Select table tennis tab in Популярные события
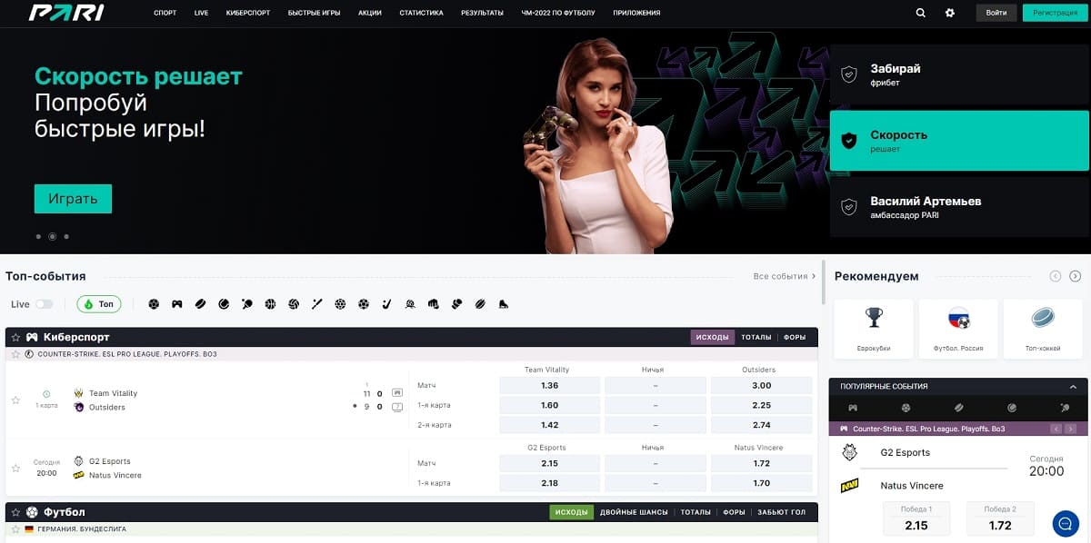This screenshot has width=1091, height=543. pyautogui.click(x=1064, y=409)
